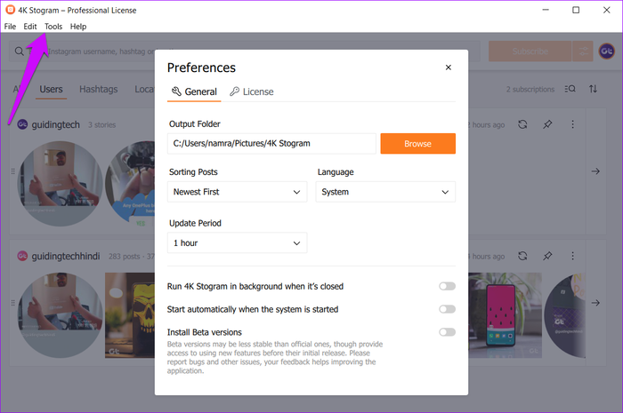
Task: Select the Users tab
Action: 51,89
